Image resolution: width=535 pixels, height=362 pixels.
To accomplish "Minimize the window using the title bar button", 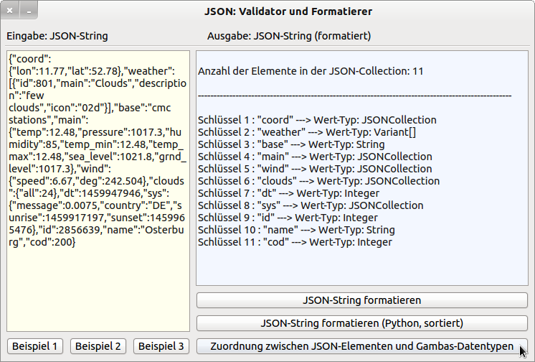I will pyautogui.click(x=29, y=11).
